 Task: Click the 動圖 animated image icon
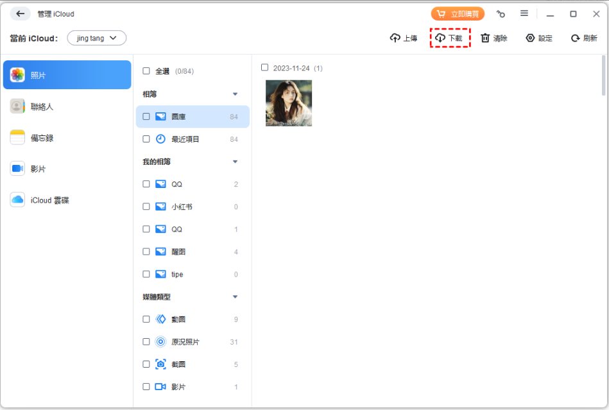161,319
